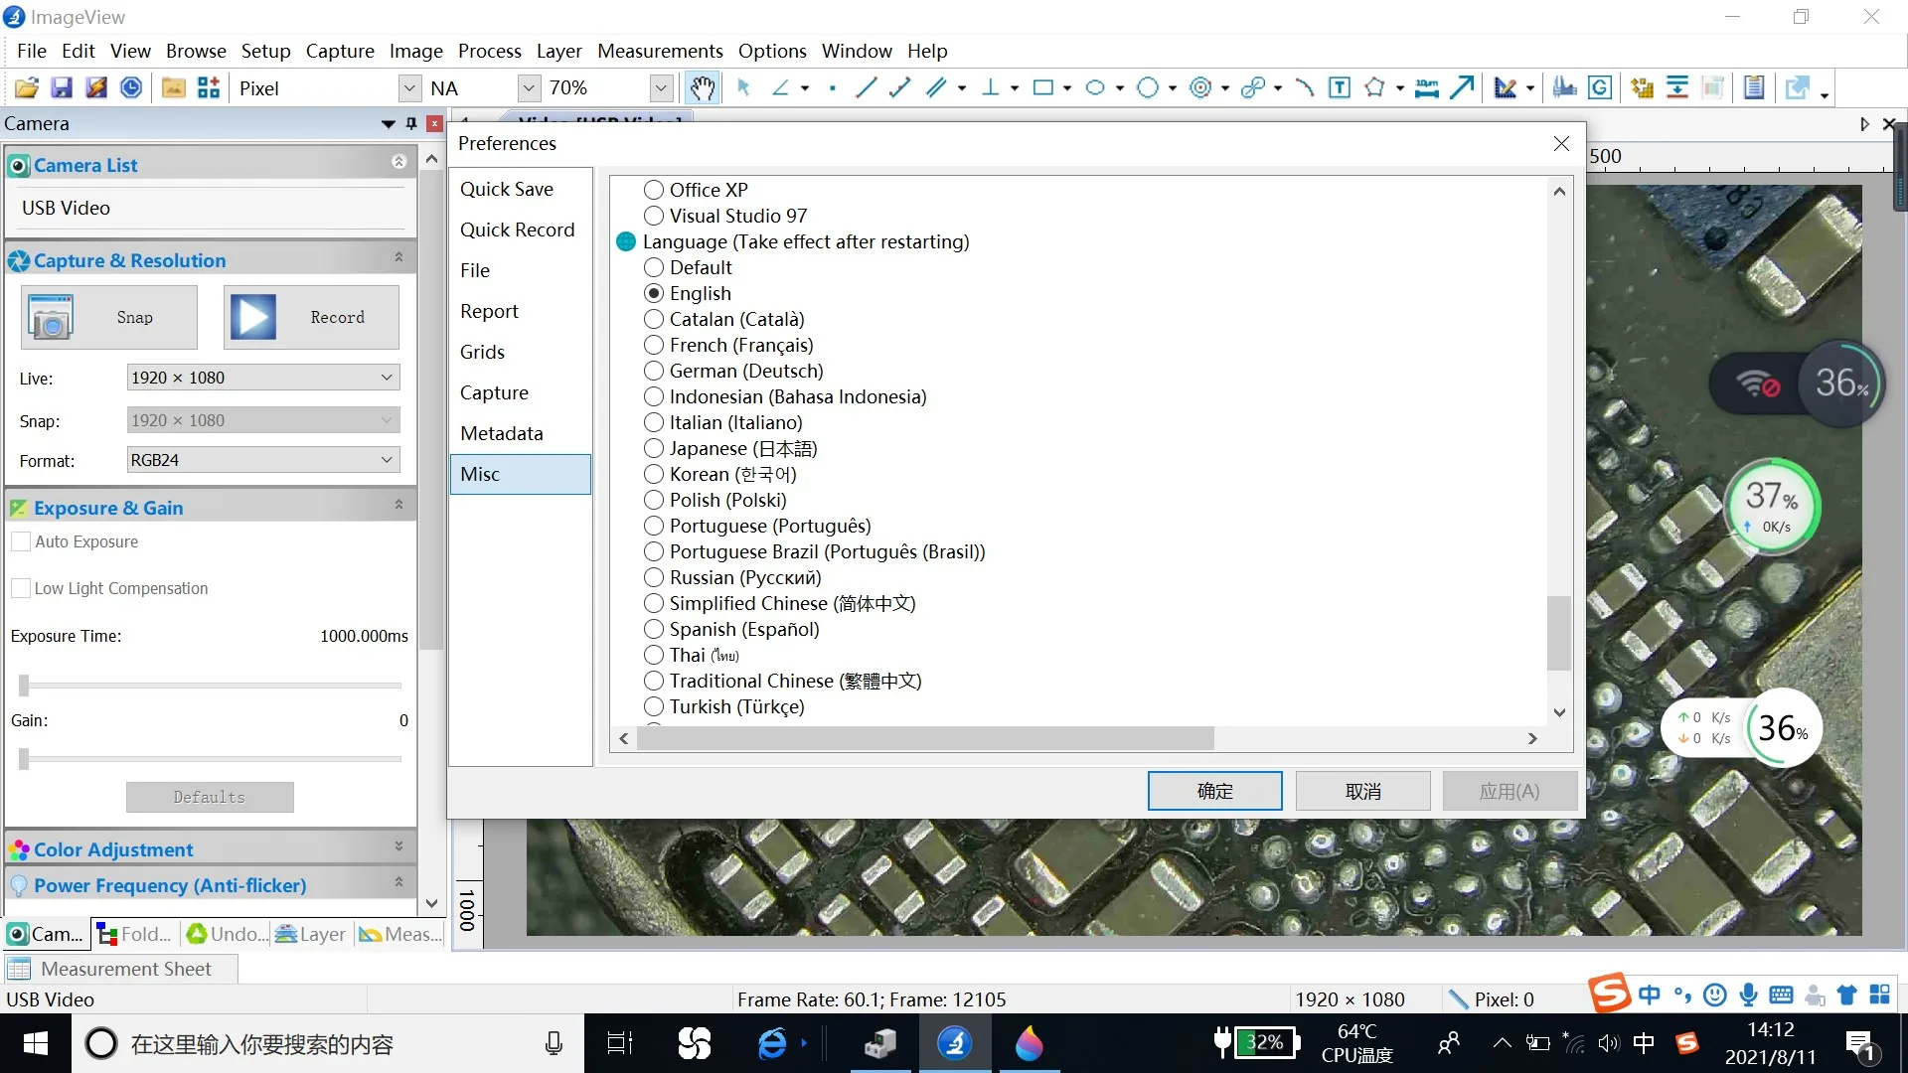Click the 确定 confirm button
Screen dimensions: 1908x1073
(x=1214, y=791)
